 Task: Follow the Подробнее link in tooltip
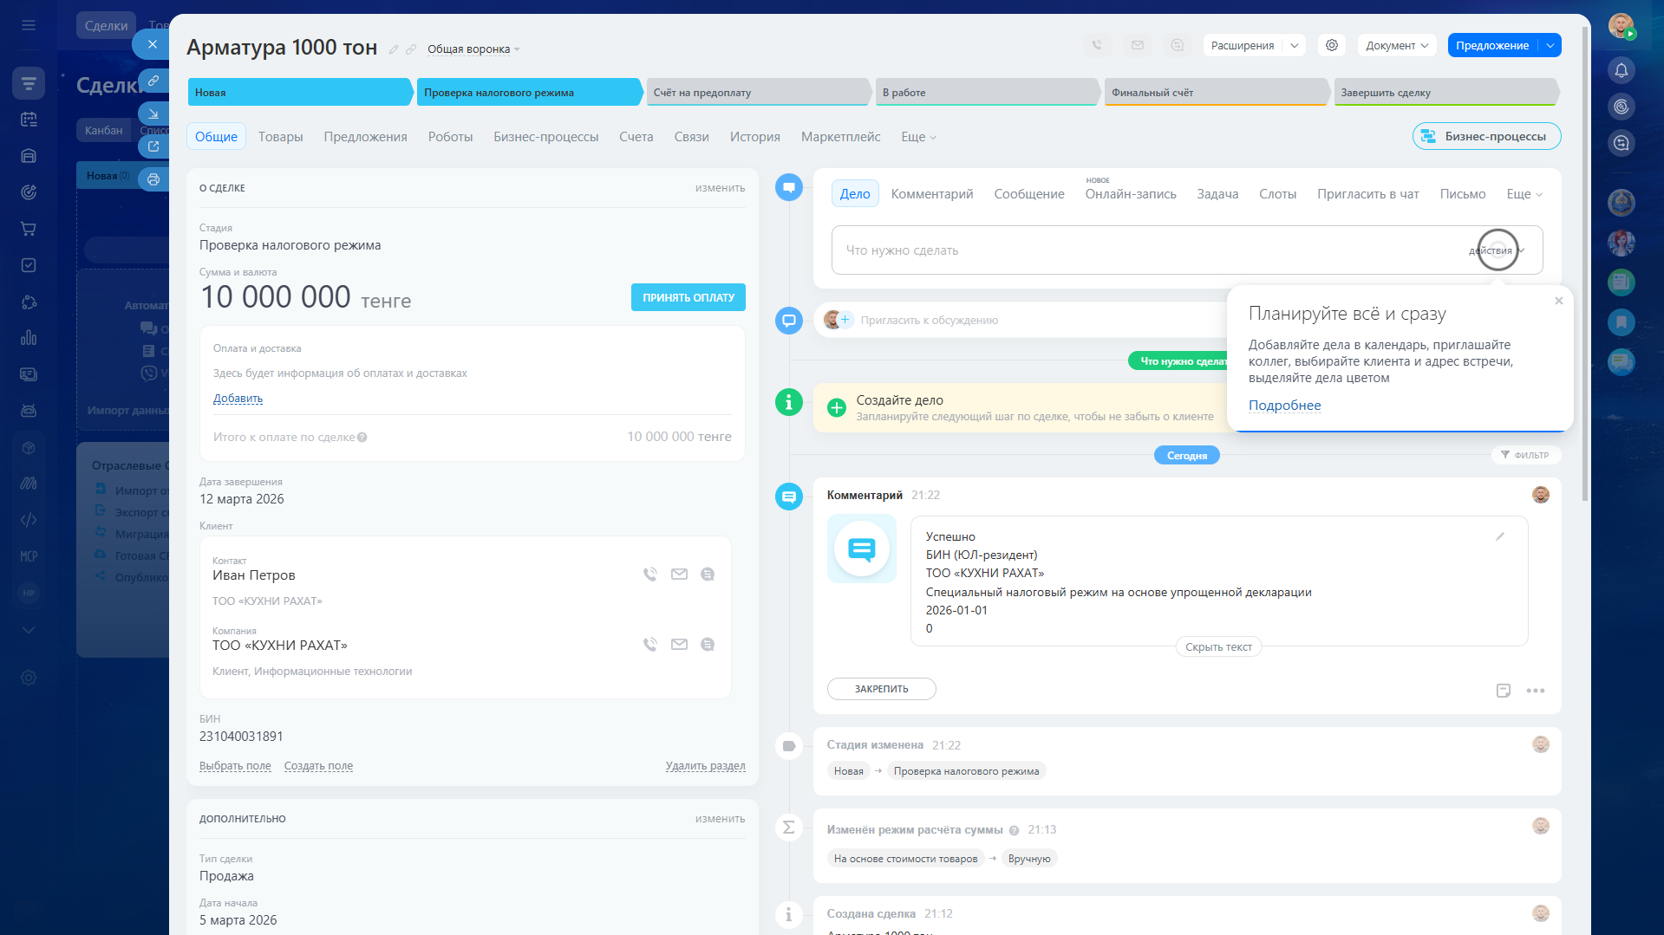(x=1284, y=406)
